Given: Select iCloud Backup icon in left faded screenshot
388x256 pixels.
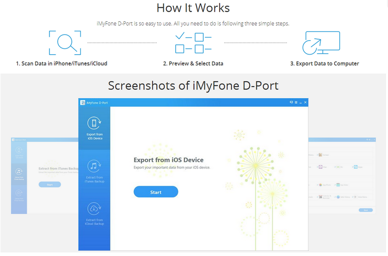Looking at the screenshot, I should click(19, 193).
